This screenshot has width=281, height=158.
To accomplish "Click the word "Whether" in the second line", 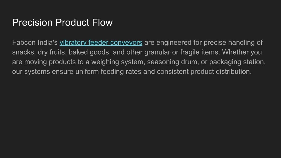I will point(235,52).
